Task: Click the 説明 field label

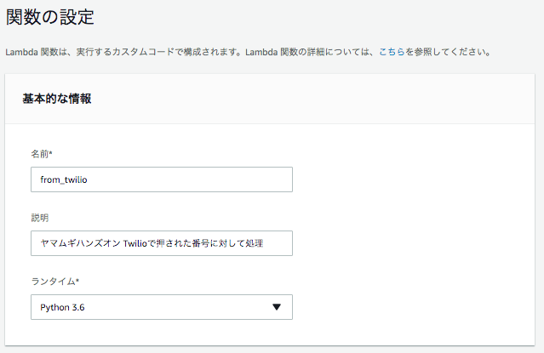Action: point(40,218)
